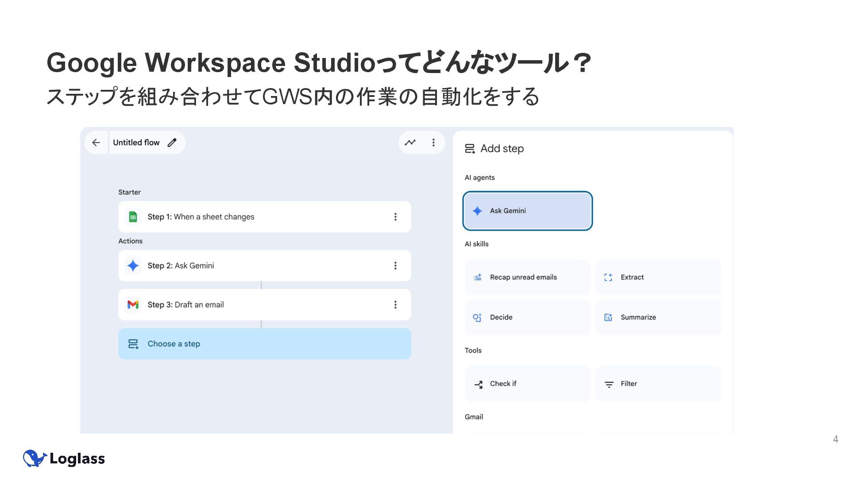Click the Google Sheets icon in Step 1
This screenshot has height=478, width=850.
tap(133, 217)
